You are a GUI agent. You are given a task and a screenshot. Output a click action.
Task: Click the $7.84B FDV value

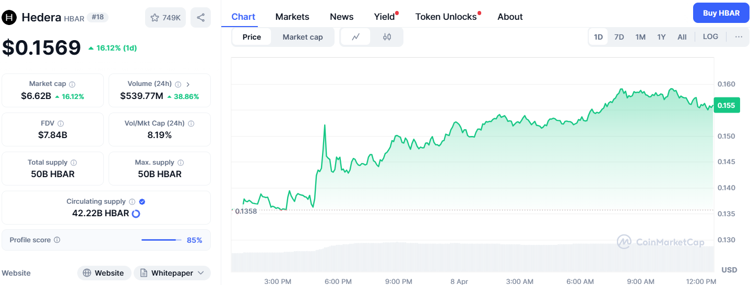(53, 135)
